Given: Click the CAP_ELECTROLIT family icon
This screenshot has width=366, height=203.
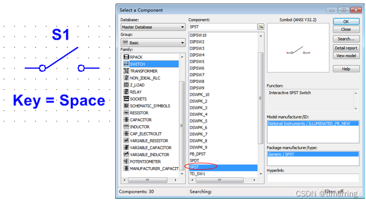Looking at the screenshot, I should (126, 134).
